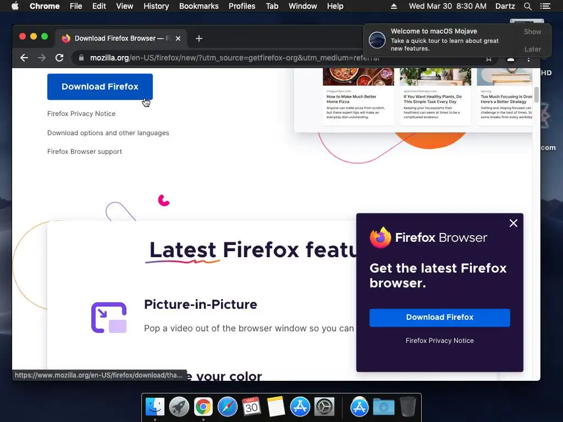Click the date and time in menu bar
Viewport: 563px width, 422px height.
click(448, 6)
